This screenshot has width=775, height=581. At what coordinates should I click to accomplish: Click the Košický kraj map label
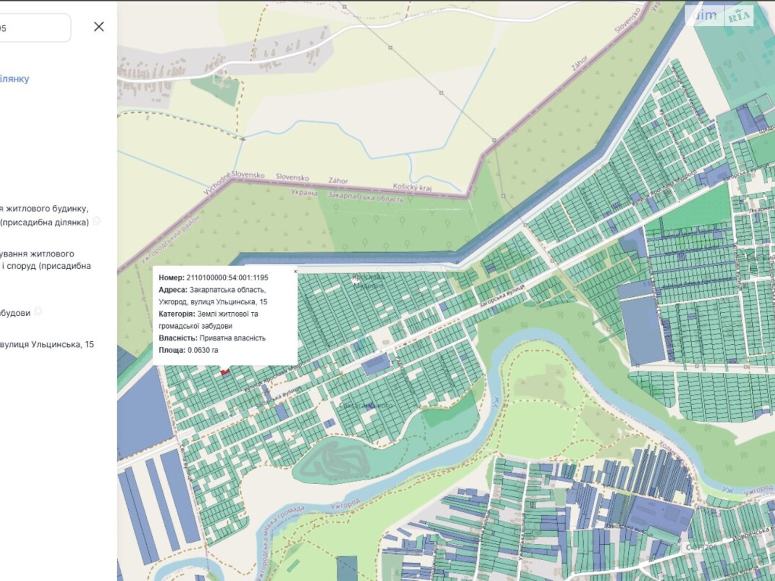(412, 187)
